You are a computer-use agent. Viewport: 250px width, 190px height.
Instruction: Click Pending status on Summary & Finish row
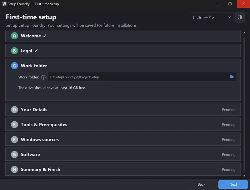229,170
